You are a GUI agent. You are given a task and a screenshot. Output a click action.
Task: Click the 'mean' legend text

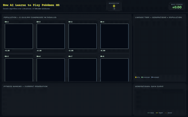pos(161,113)
